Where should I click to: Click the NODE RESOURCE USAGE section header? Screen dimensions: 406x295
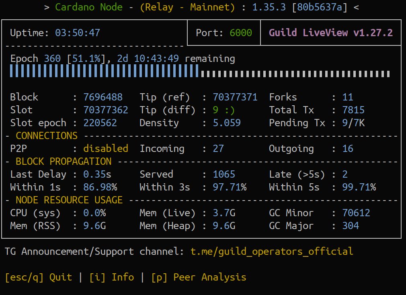69,200
